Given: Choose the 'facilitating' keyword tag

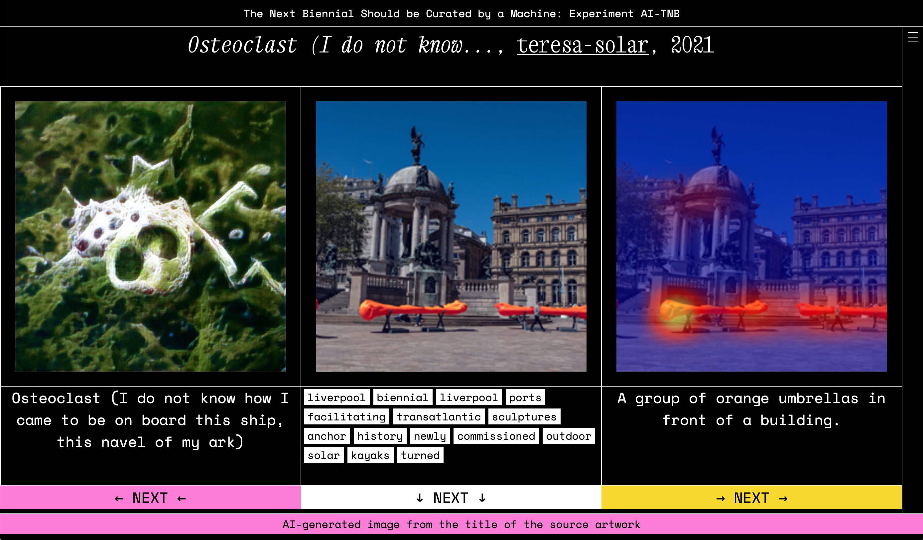Looking at the screenshot, I should pos(346,417).
